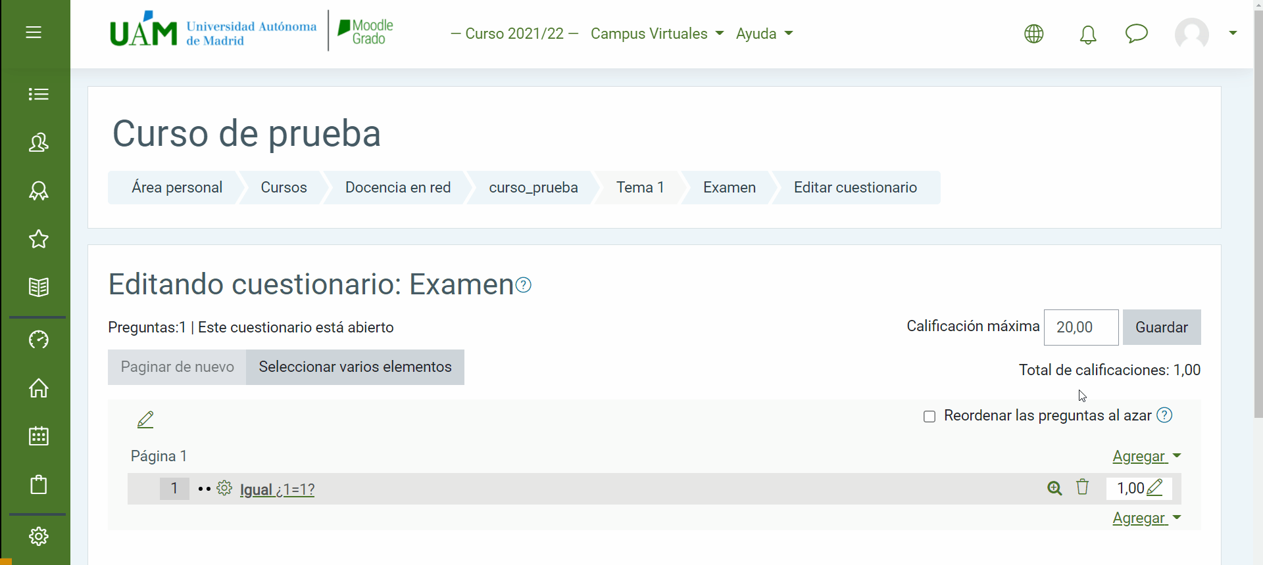
Task: Click the language globe icon
Action: (x=1033, y=34)
